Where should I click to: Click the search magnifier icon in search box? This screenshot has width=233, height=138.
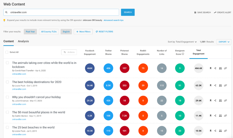point(6,12)
